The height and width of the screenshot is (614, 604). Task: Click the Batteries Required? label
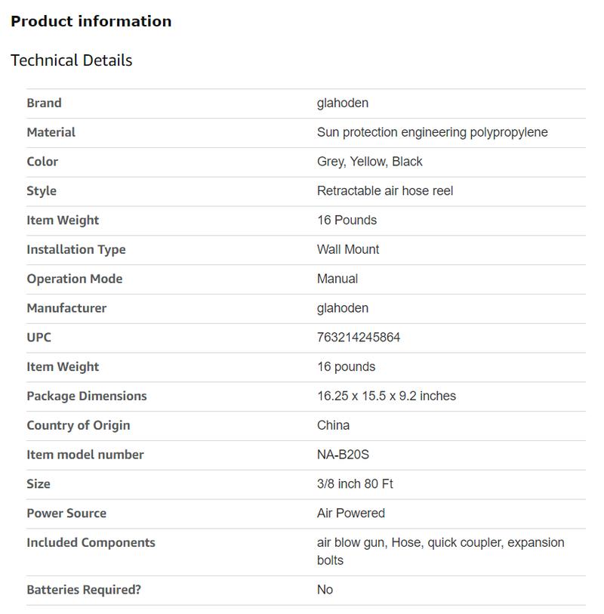tap(84, 590)
